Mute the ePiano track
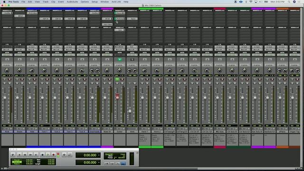The height and width of the screenshot is (171, 304). coord(285,83)
